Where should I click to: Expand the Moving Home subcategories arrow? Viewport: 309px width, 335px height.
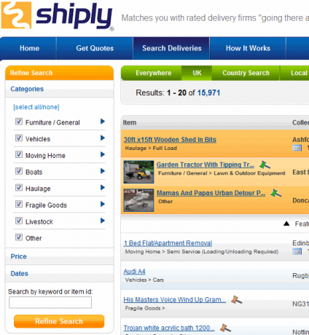click(x=103, y=154)
